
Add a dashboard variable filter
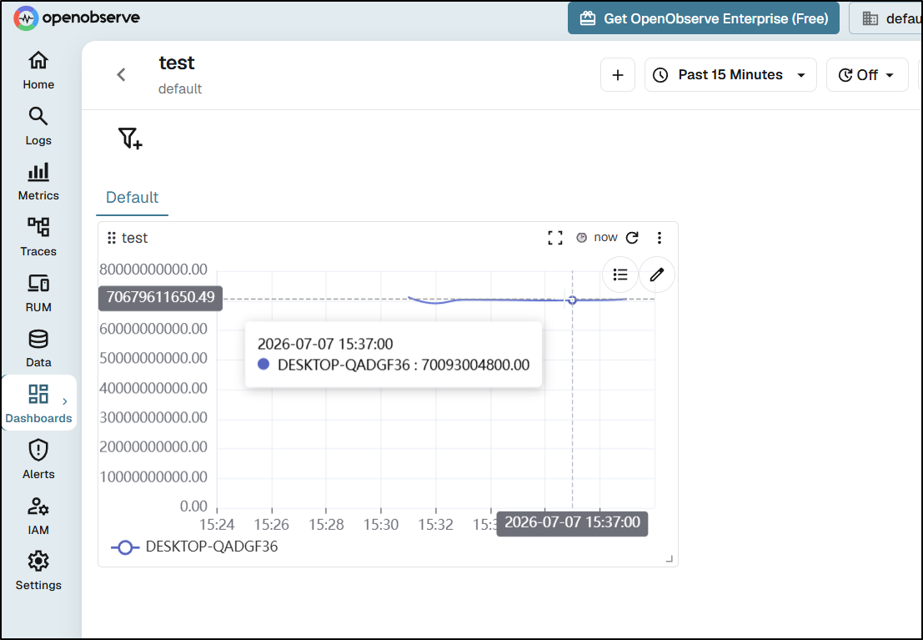(130, 139)
